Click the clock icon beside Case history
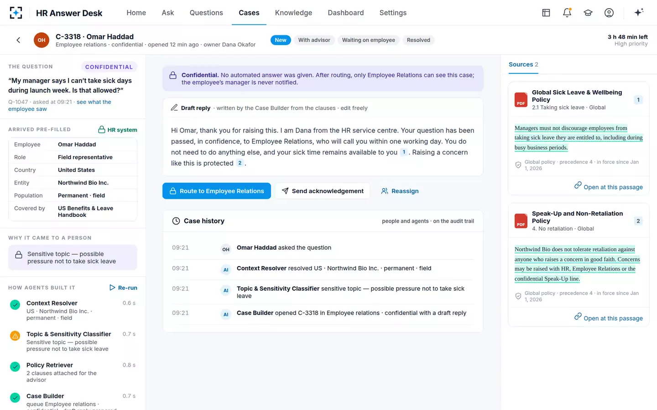This screenshot has height=410, width=657. pos(176,221)
